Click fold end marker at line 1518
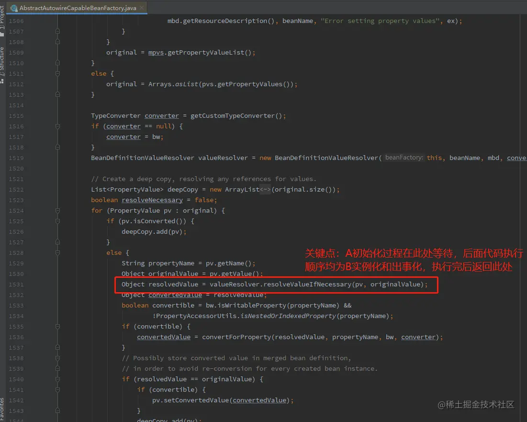 coord(57,147)
